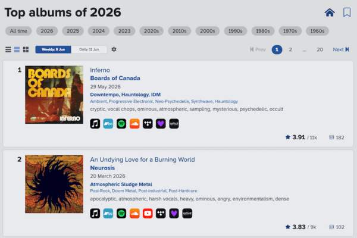The height and width of the screenshot is (238, 357).
Task: Open Post-Rock secondary genre link
Action: click(x=100, y=191)
